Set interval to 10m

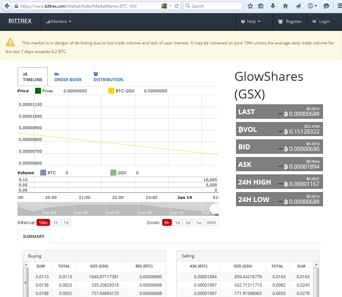(43, 222)
